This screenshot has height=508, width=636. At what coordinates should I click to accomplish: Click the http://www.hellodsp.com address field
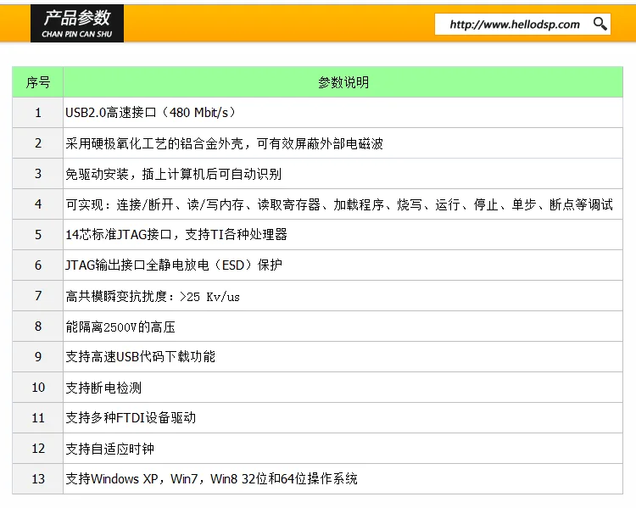522,24
